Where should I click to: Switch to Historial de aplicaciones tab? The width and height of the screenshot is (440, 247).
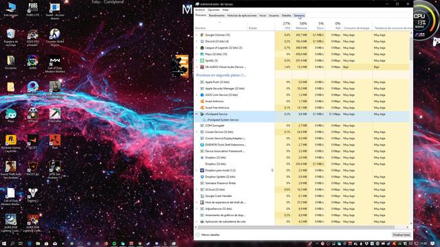tap(242, 15)
